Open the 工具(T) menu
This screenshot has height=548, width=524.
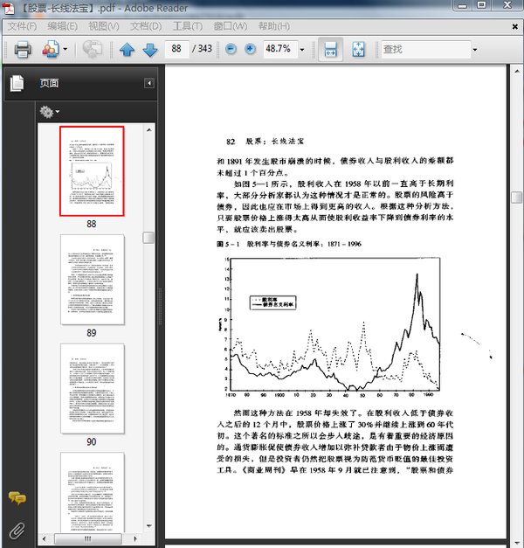coord(188,26)
